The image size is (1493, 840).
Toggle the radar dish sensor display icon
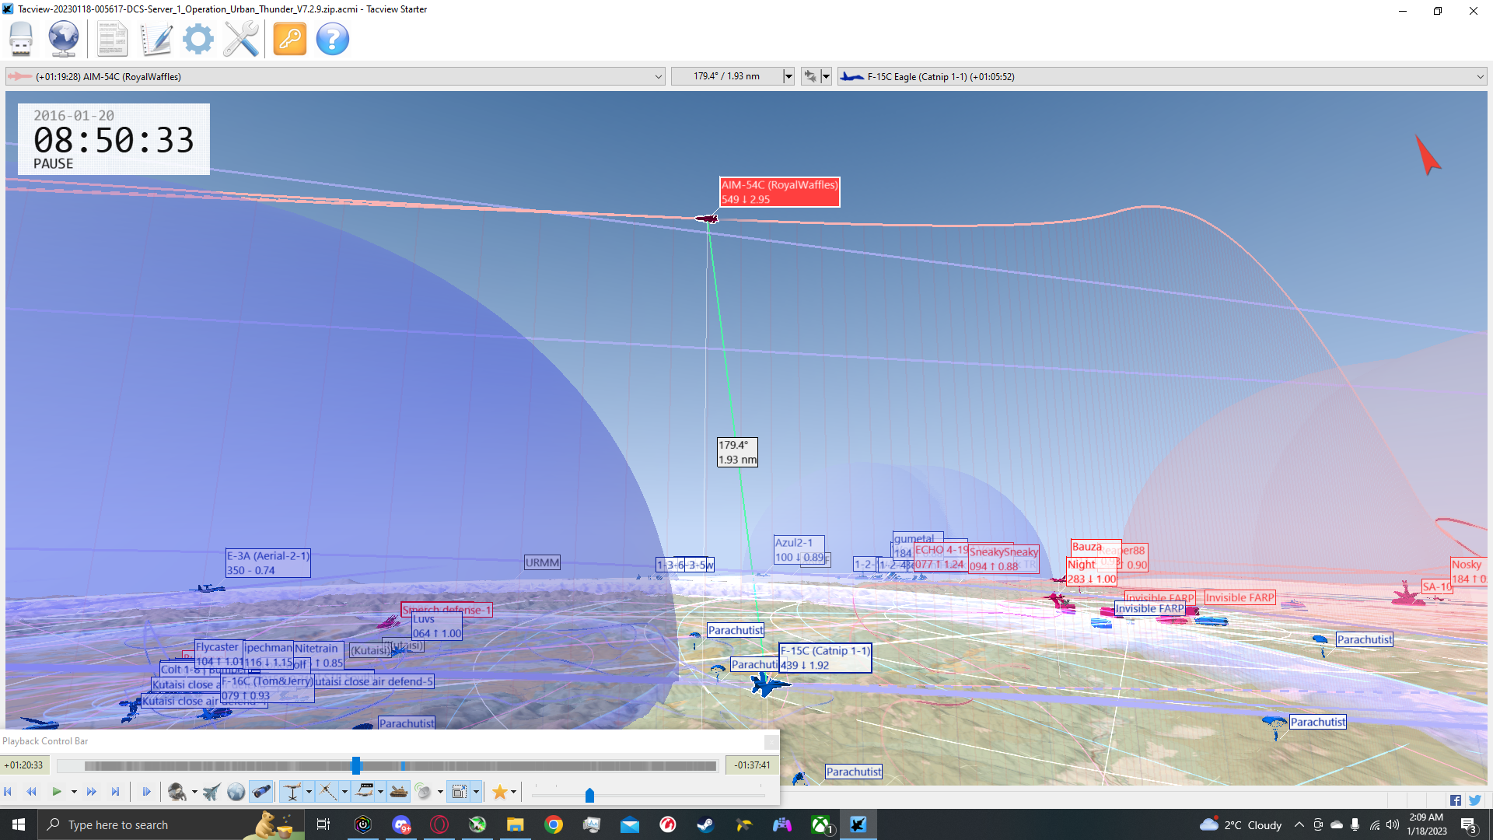coord(423,792)
